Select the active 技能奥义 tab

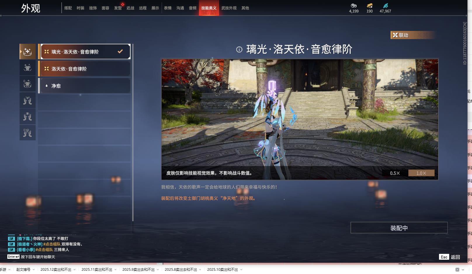tap(209, 8)
